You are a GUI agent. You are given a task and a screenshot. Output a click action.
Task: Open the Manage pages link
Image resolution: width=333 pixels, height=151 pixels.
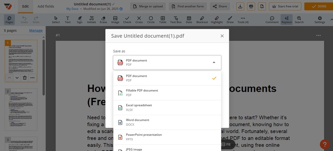click(x=36, y=31)
